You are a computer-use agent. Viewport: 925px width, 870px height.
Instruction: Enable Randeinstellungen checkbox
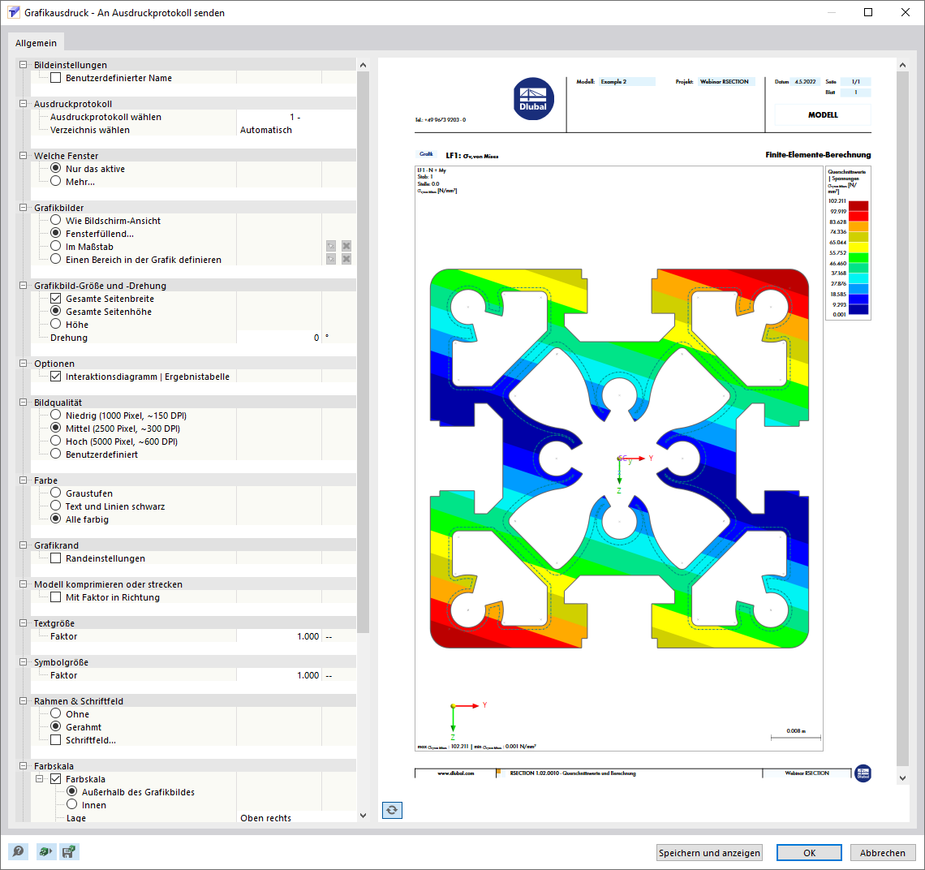point(55,558)
